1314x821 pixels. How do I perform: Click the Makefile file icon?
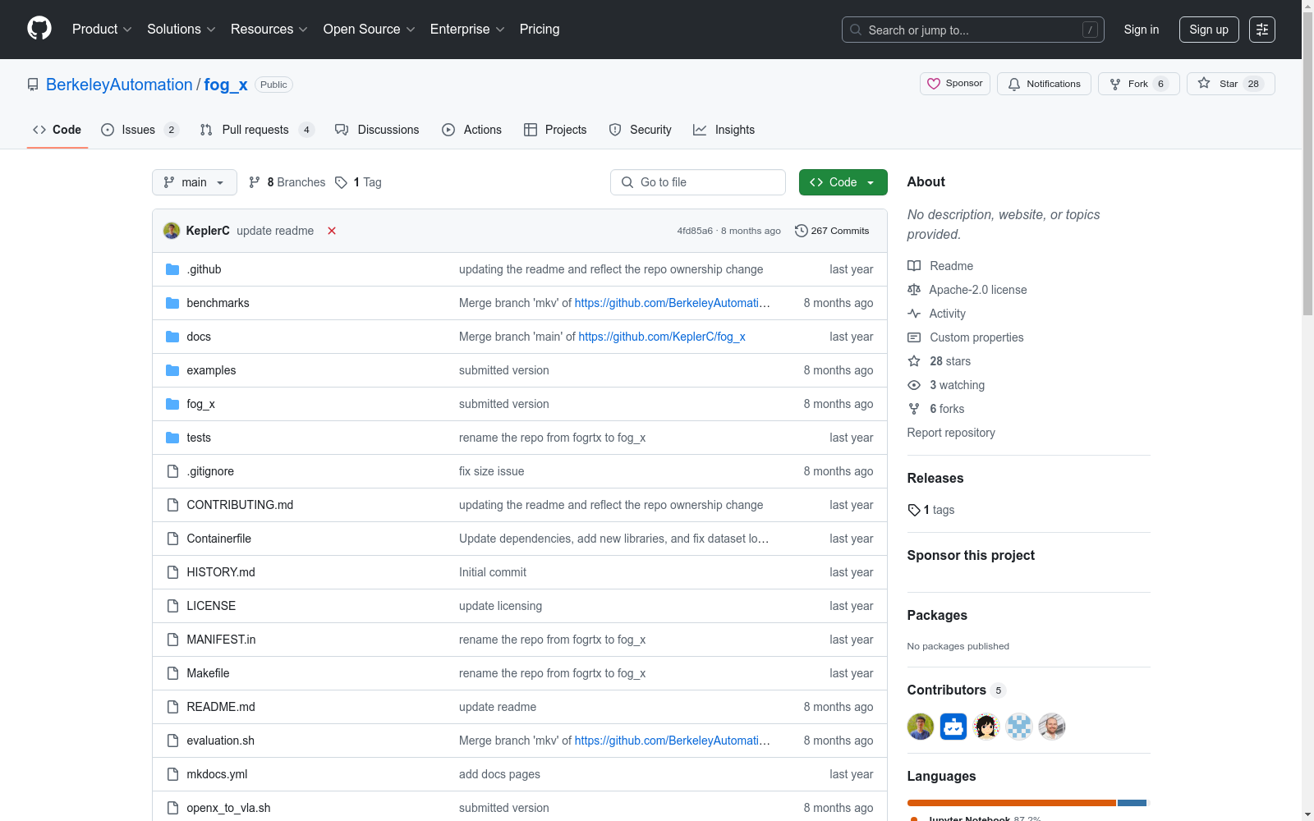click(x=172, y=673)
